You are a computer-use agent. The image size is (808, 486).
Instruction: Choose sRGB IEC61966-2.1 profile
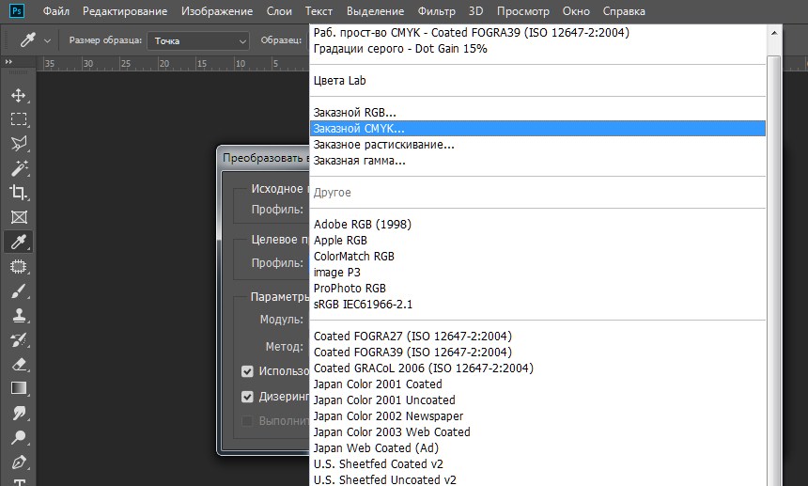click(x=537, y=304)
